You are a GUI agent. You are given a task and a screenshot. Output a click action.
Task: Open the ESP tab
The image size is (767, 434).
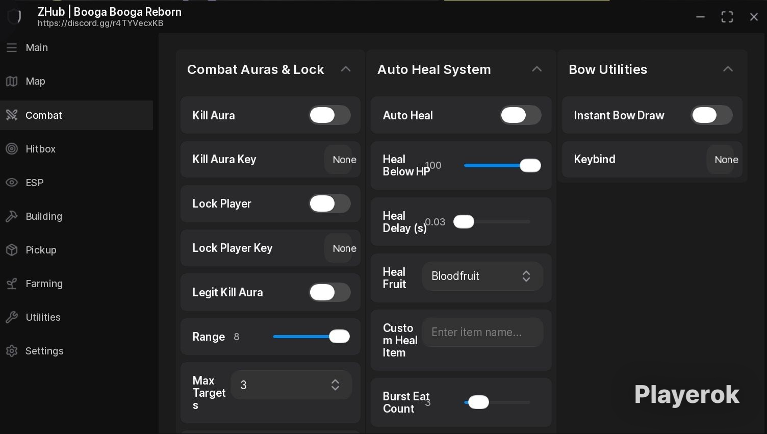(x=76, y=183)
